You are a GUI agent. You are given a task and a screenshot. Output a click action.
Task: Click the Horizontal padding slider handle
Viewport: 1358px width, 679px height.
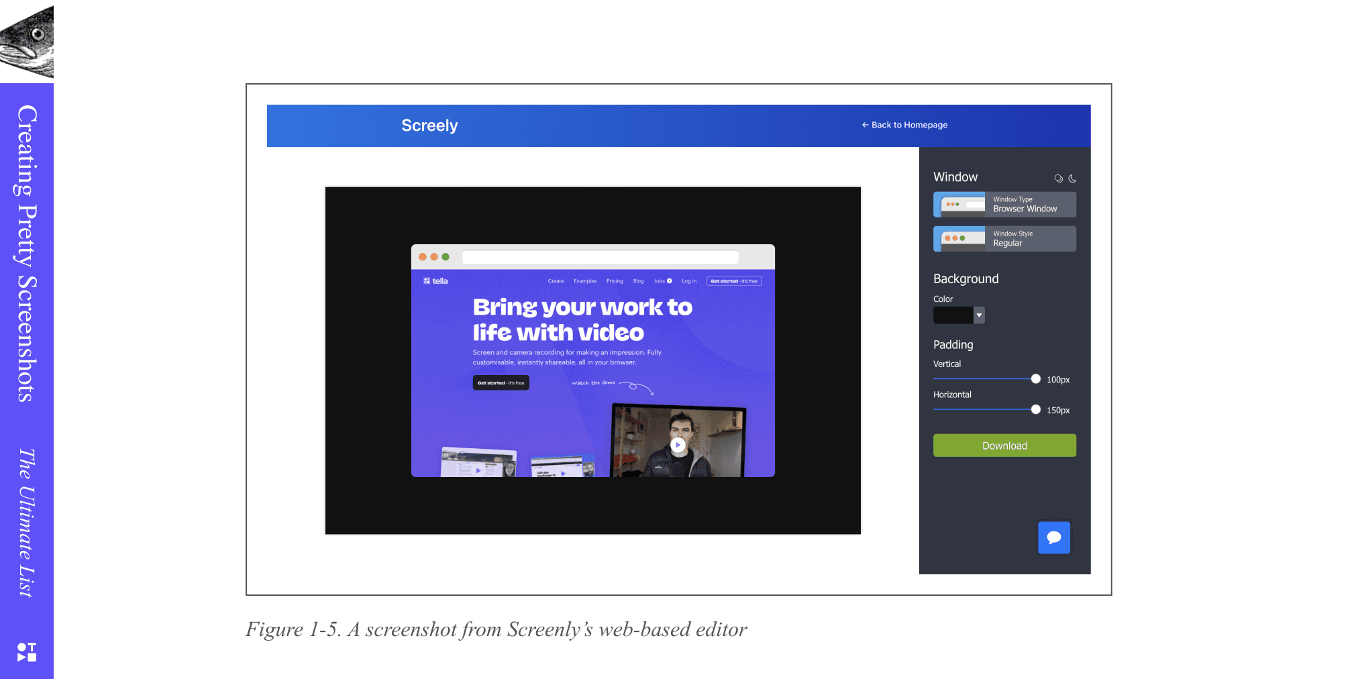pyautogui.click(x=1036, y=409)
